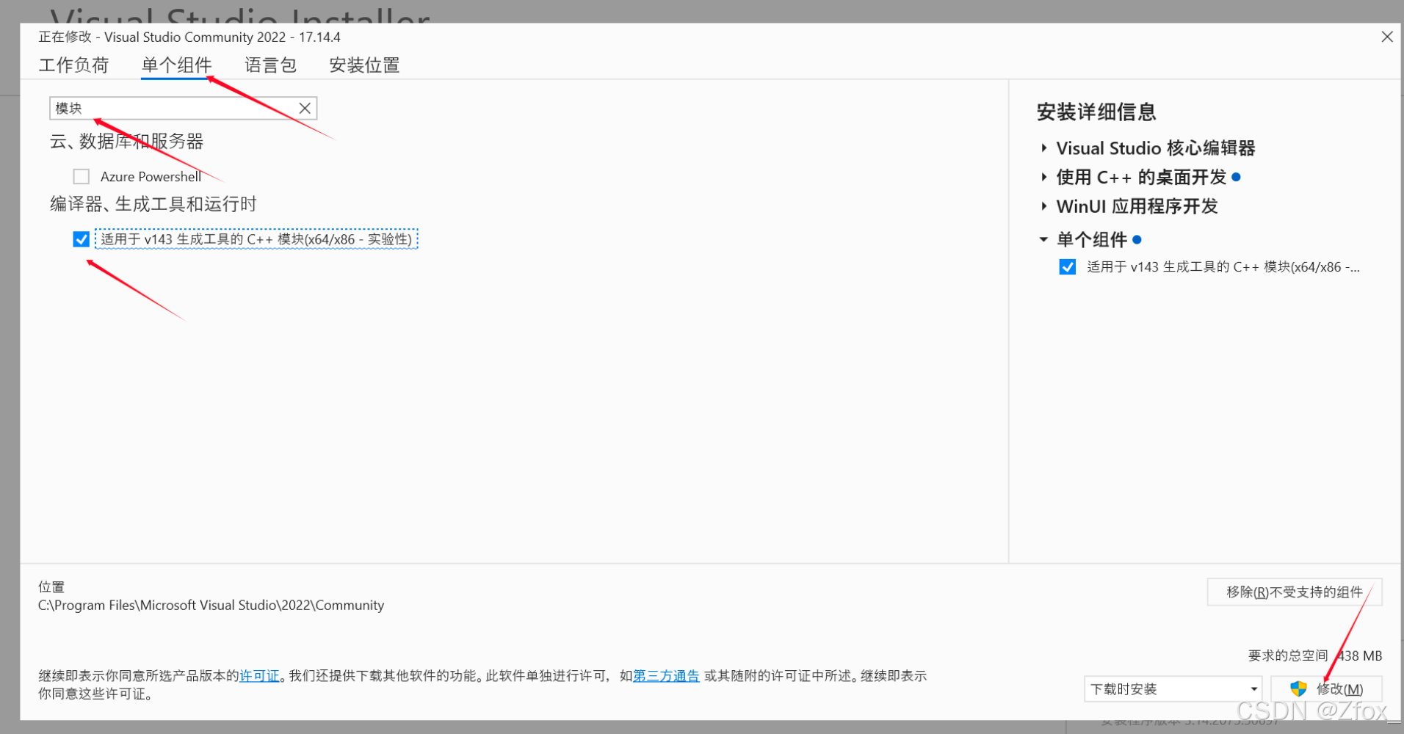The height and width of the screenshot is (734, 1404).
Task: Click the 修改(M) button
Action: (1326, 689)
